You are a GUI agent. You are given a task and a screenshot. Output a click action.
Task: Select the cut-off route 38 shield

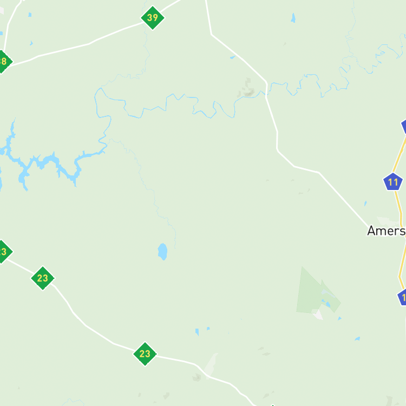tap(3, 62)
